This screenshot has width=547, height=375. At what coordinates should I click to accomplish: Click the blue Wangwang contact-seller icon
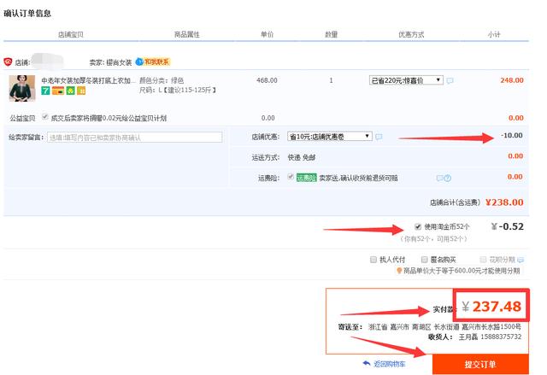[x=139, y=62]
